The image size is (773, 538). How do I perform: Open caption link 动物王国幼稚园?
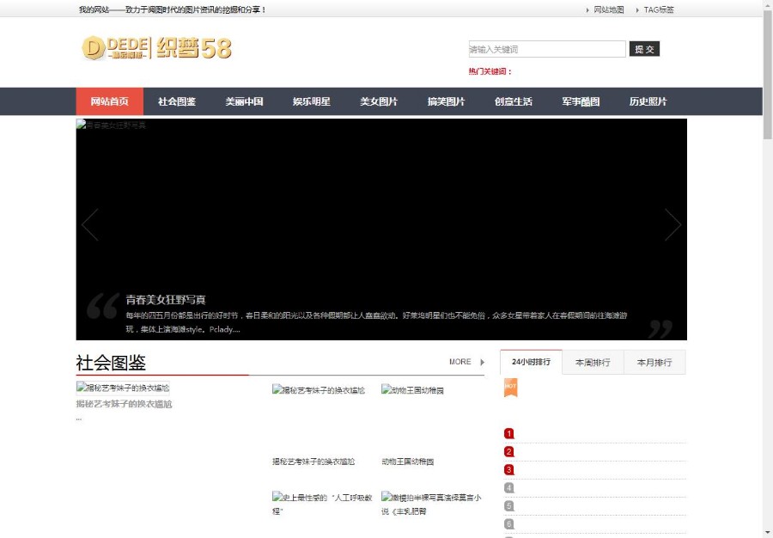click(x=407, y=462)
